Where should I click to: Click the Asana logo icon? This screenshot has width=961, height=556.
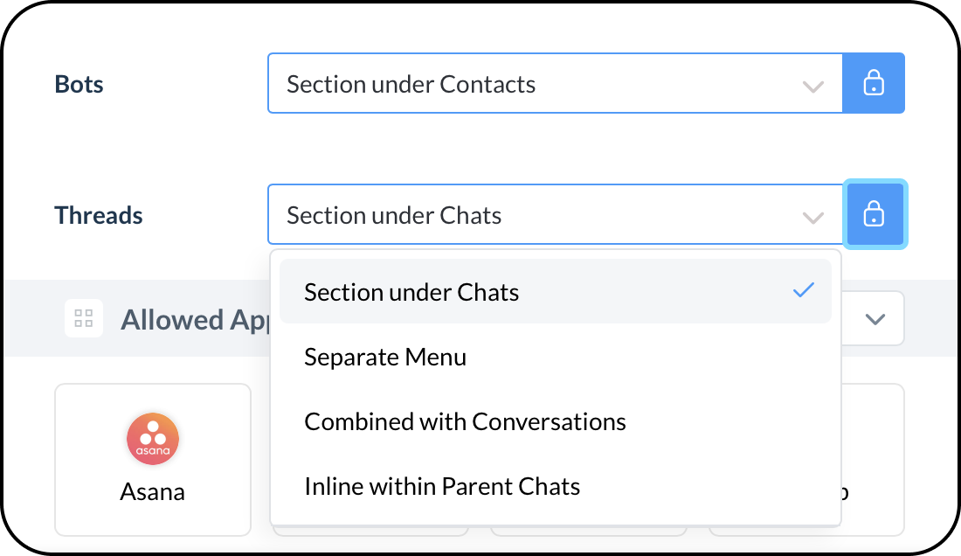tap(153, 439)
